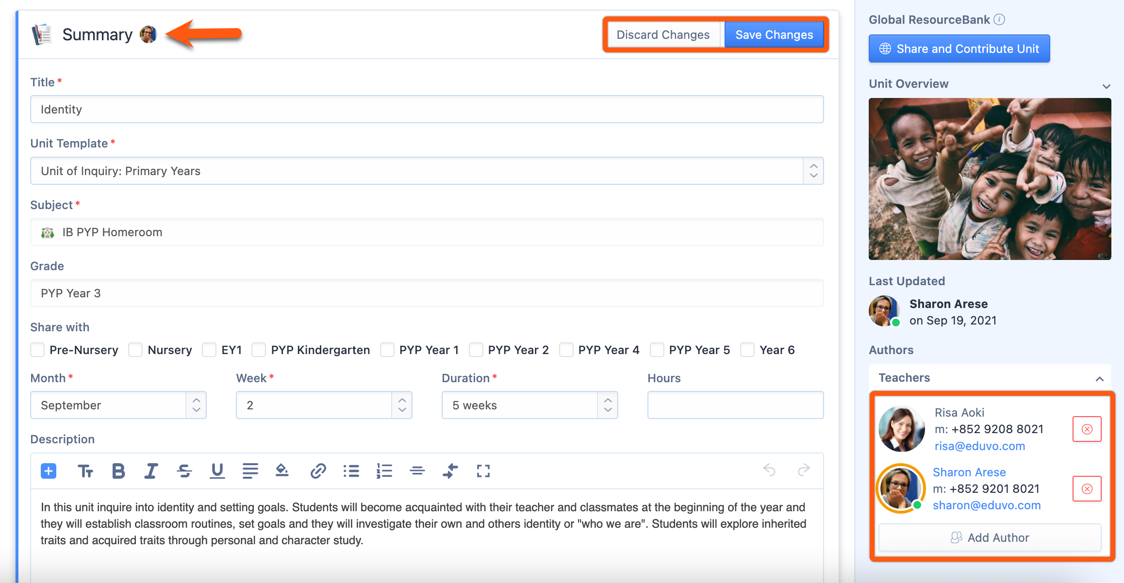Collapse the Teachers authors section
Screen dimensions: 1124x583
tap(1099, 378)
